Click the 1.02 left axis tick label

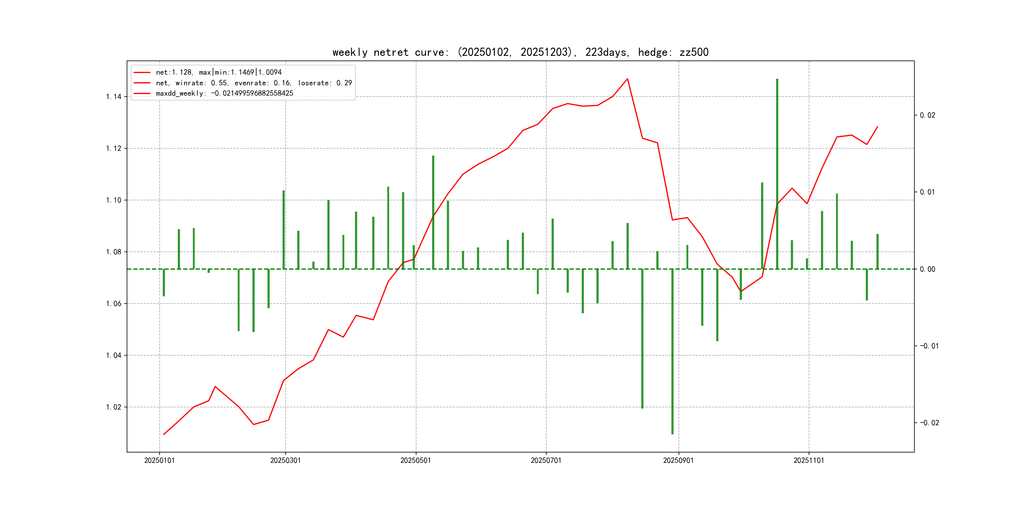[114, 407]
